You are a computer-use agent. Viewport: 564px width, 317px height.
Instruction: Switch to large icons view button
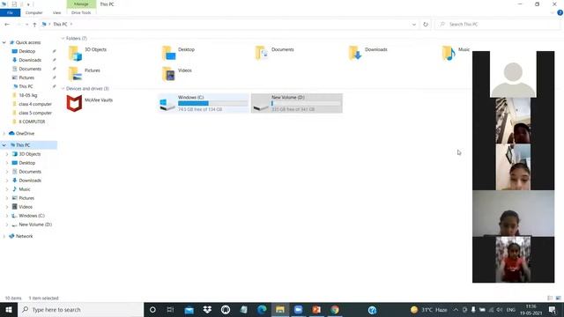pyautogui.click(x=558, y=298)
